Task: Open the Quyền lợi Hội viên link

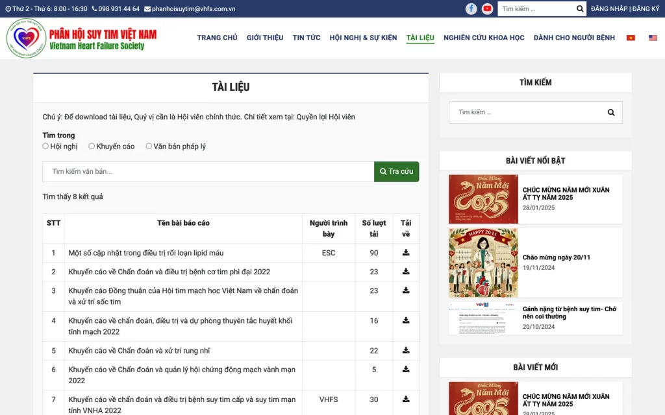Action: 326,117
